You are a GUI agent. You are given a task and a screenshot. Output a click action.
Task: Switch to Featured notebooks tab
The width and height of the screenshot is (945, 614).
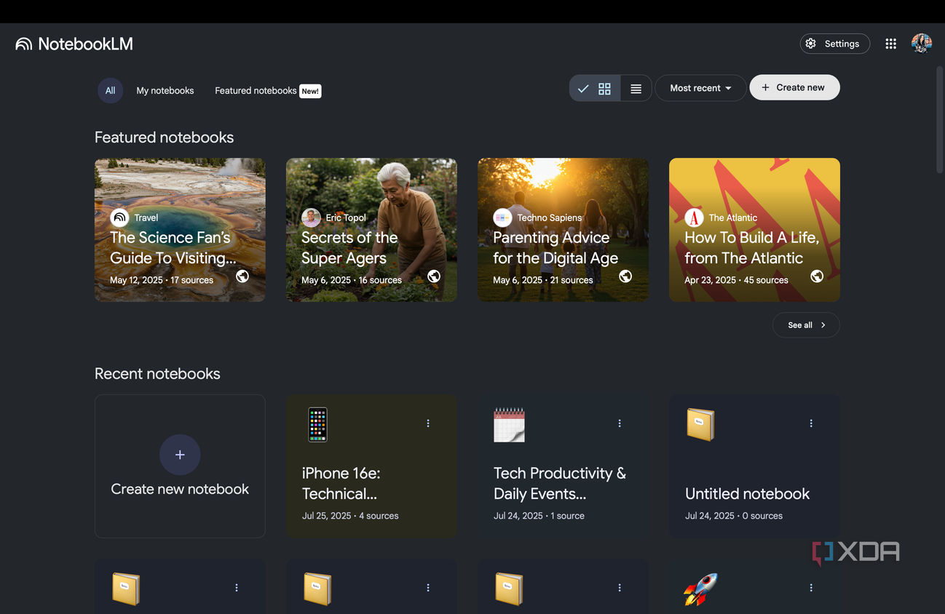268,91
